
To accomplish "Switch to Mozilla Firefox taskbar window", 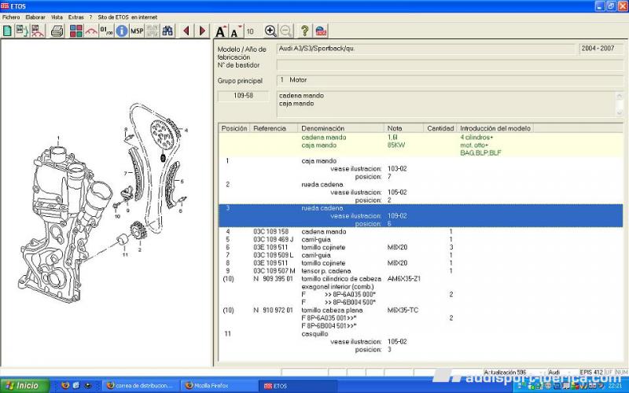I will (218, 386).
